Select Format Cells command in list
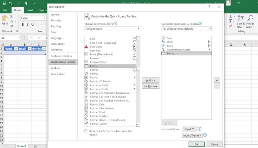The height and width of the screenshot is (148, 258). [110, 105]
